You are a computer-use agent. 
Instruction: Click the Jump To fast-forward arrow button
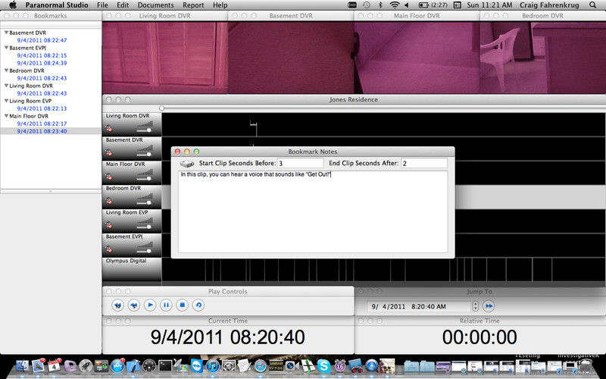(x=489, y=306)
